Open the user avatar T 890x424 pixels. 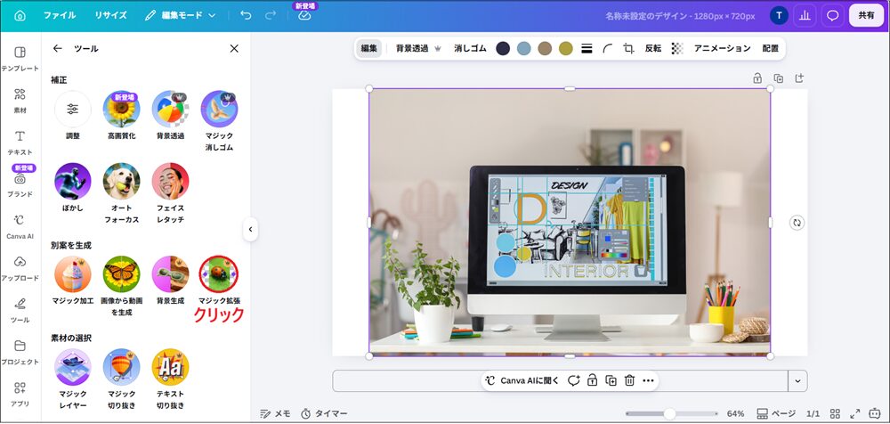tap(779, 15)
